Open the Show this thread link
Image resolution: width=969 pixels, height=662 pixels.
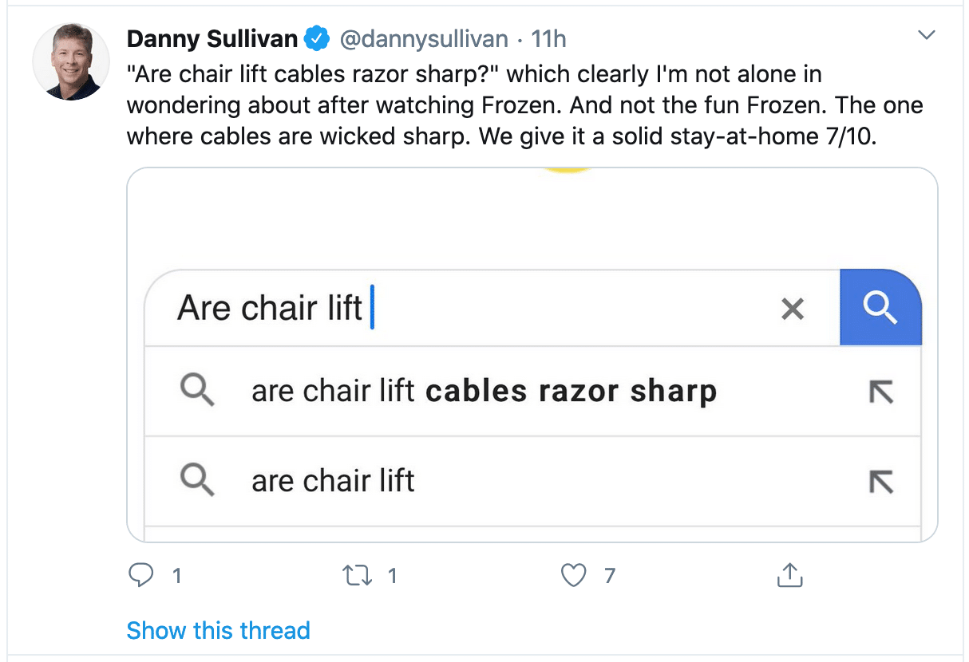click(x=218, y=630)
